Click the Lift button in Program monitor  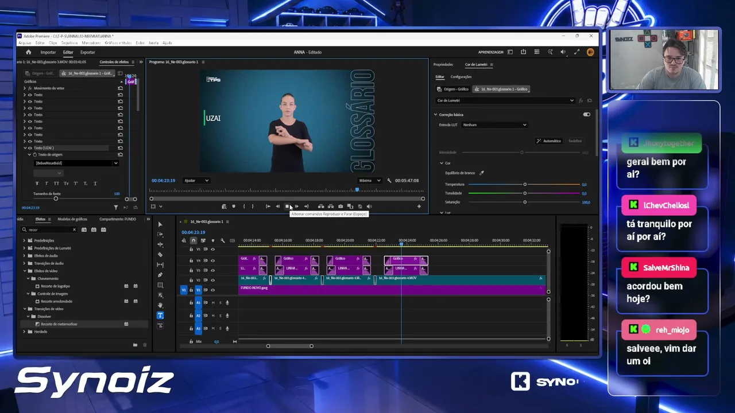321,206
